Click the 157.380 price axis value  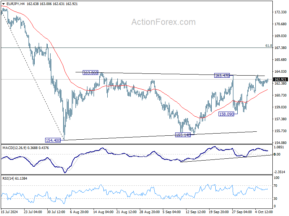pos(280,119)
